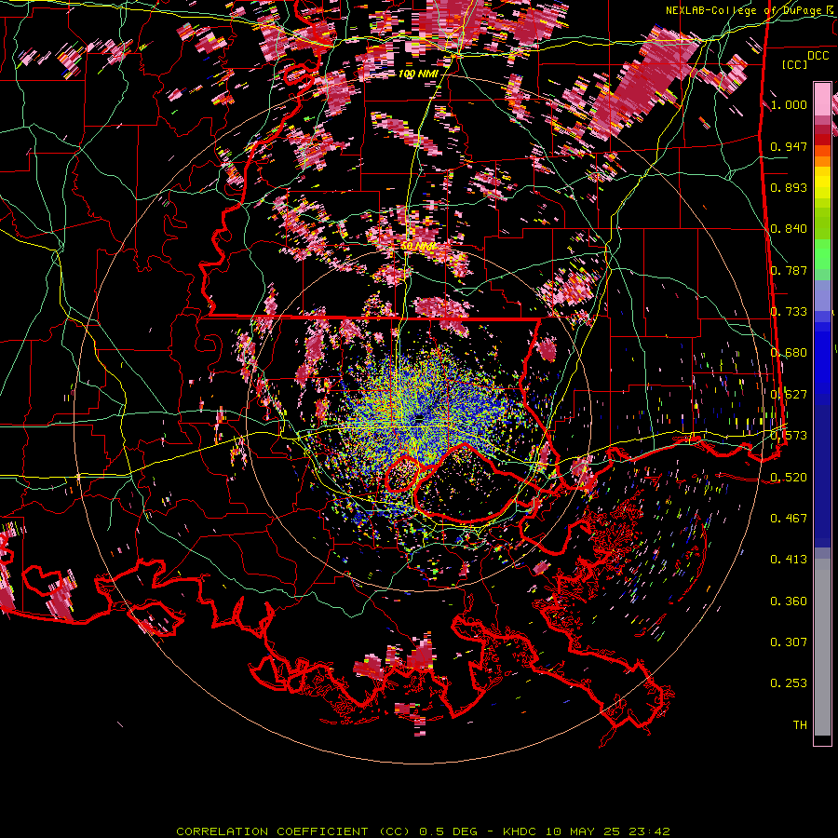This screenshot has width=838, height=838.
Task: Select the 0.787 scale value
Action: 789,270
